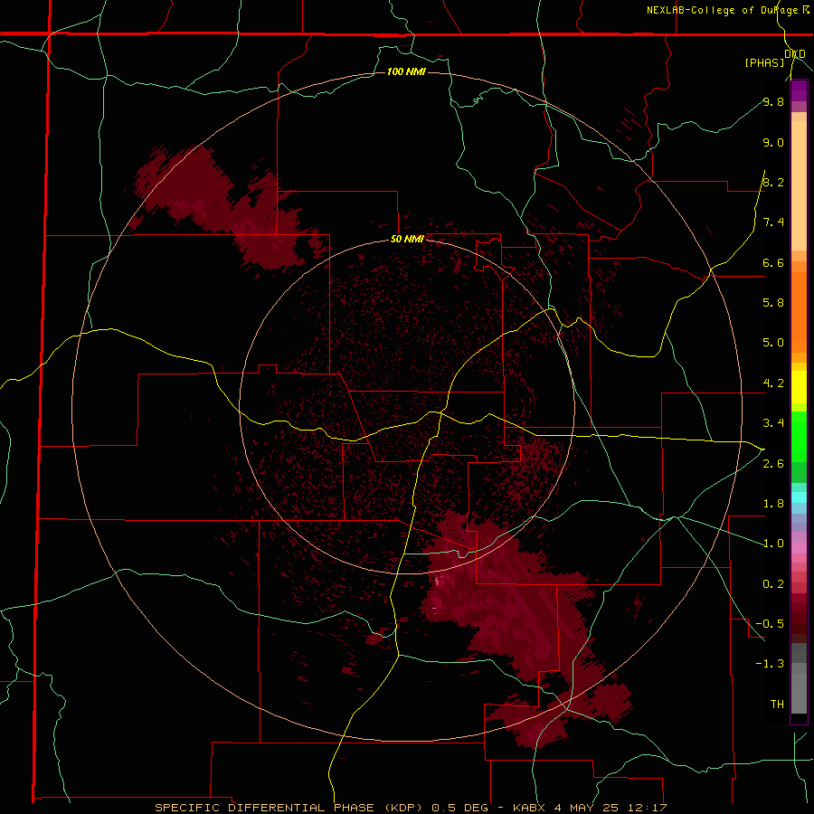Click the 100 NMI range ring label

point(406,71)
